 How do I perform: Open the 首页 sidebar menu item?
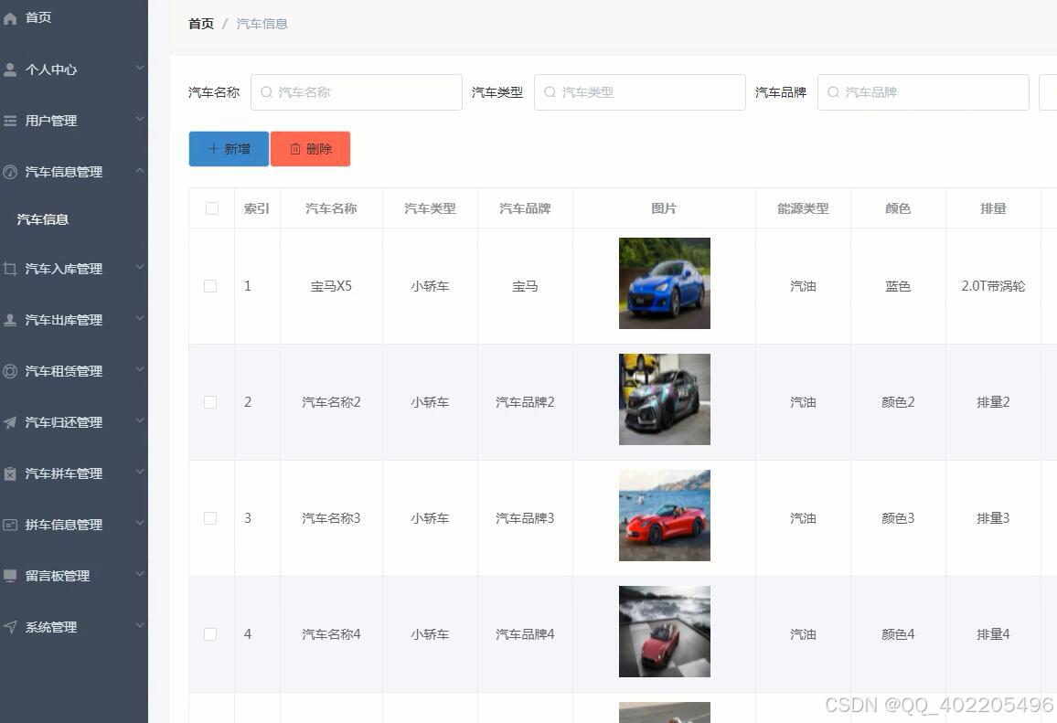(x=73, y=17)
